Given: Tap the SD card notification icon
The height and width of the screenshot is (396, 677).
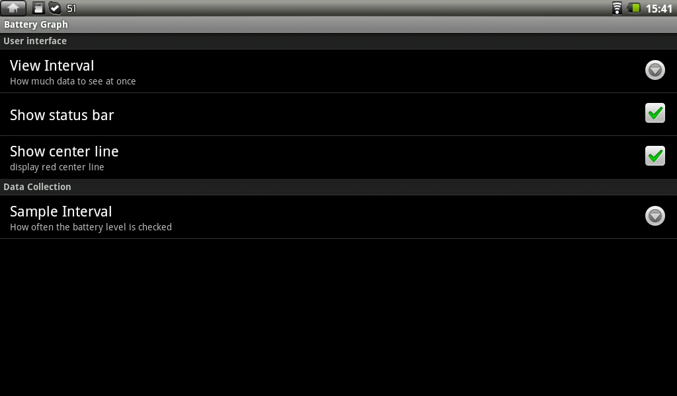Looking at the screenshot, I should [38, 8].
